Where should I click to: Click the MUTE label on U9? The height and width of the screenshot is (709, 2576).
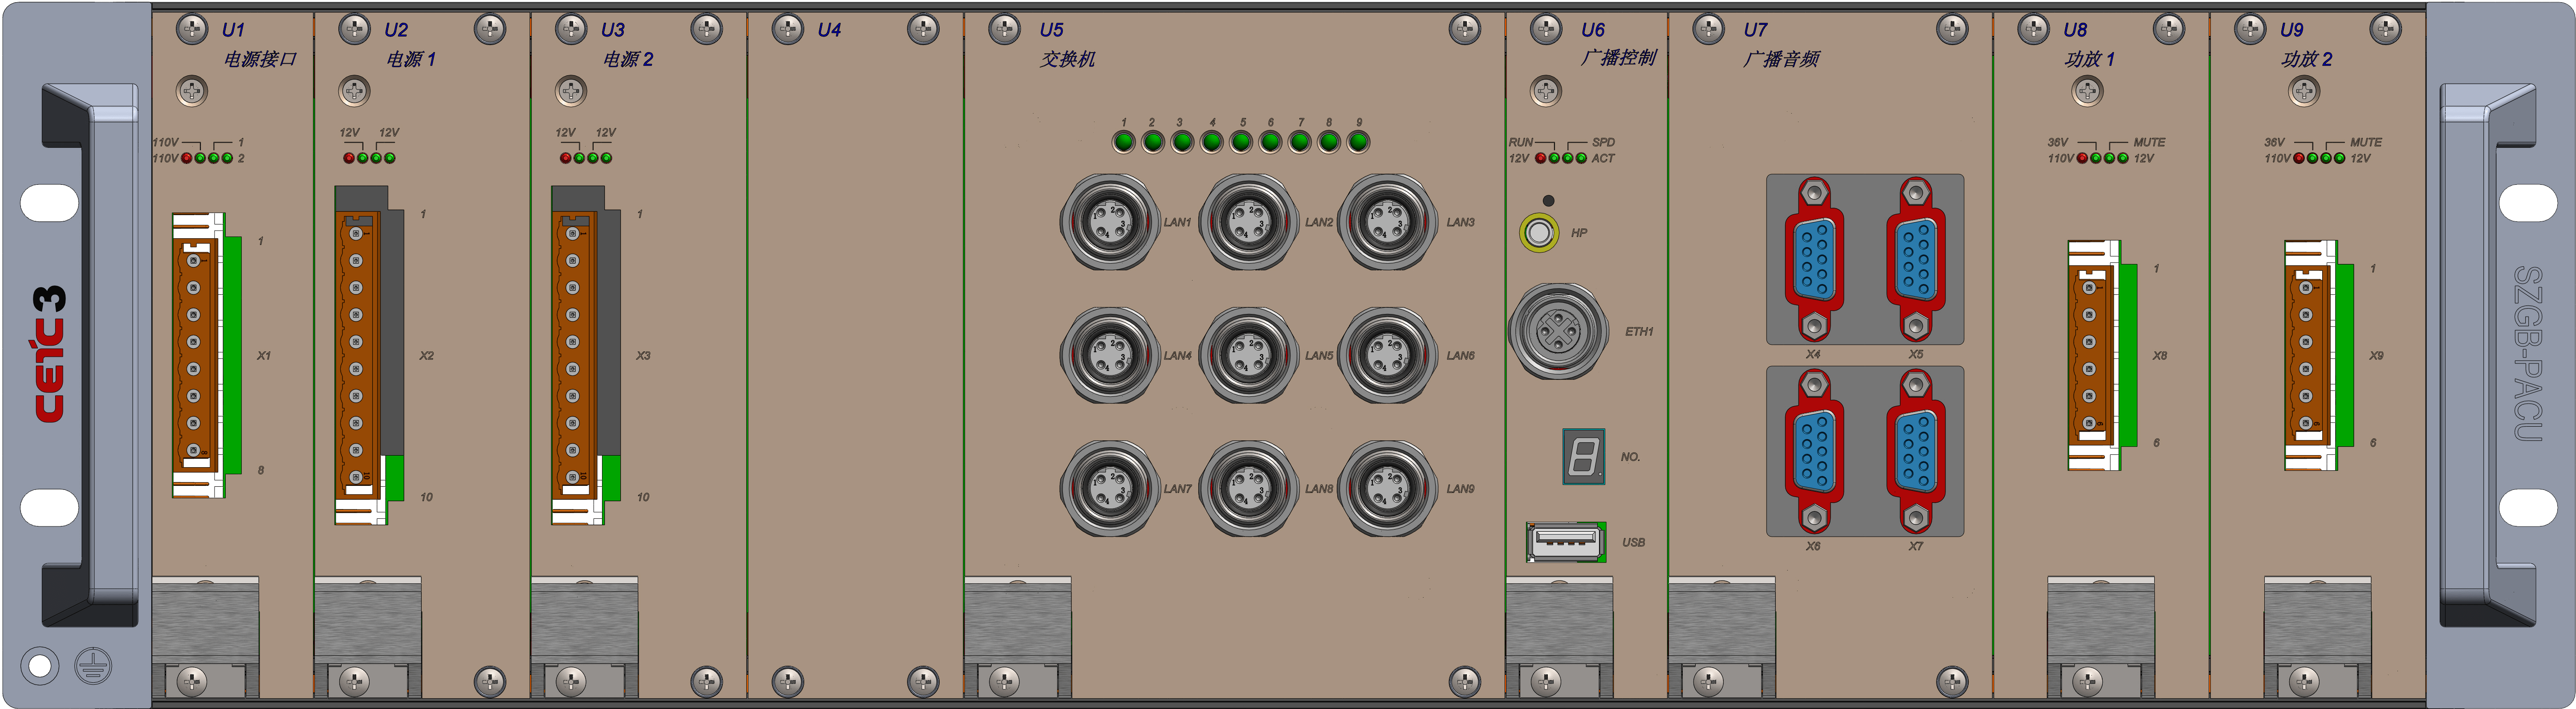(x=2366, y=143)
